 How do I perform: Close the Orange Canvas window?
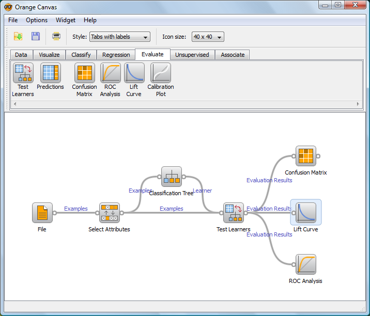(355, 5)
